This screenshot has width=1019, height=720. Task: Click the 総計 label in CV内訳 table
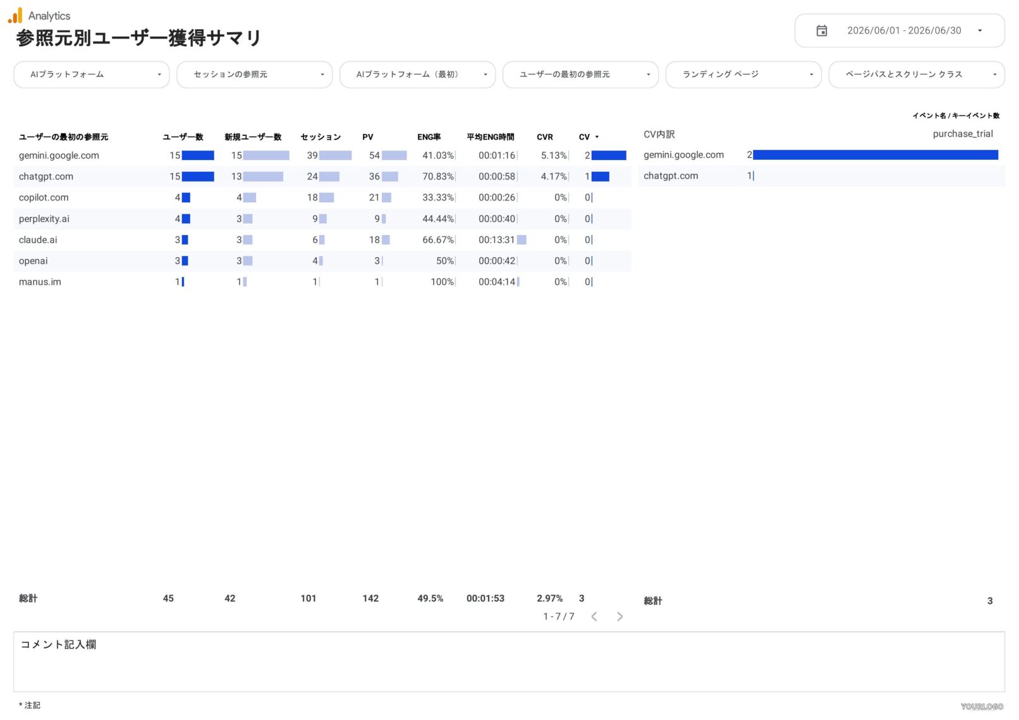(653, 601)
